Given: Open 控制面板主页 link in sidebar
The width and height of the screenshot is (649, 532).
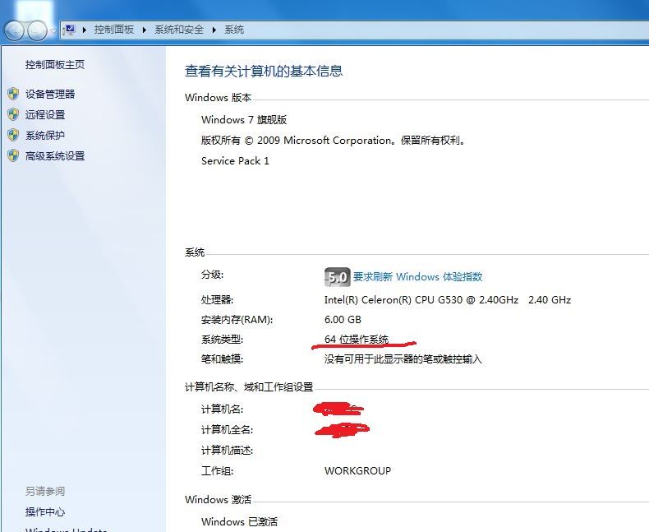Looking at the screenshot, I should [x=55, y=65].
